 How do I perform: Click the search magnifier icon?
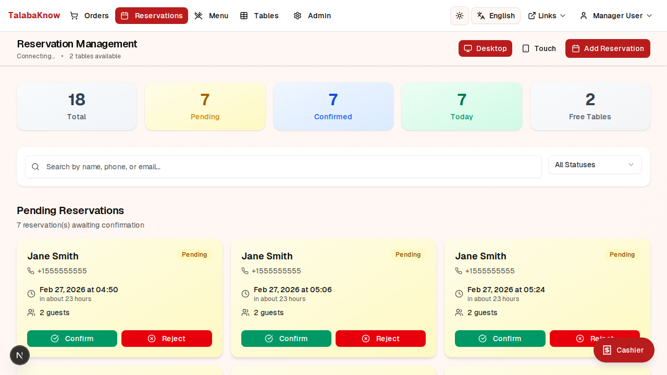tap(35, 167)
